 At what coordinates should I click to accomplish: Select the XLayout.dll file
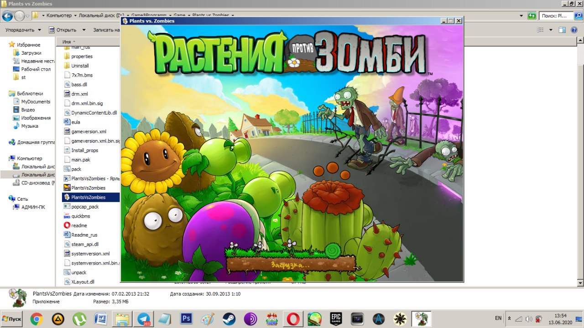pyautogui.click(x=79, y=282)
